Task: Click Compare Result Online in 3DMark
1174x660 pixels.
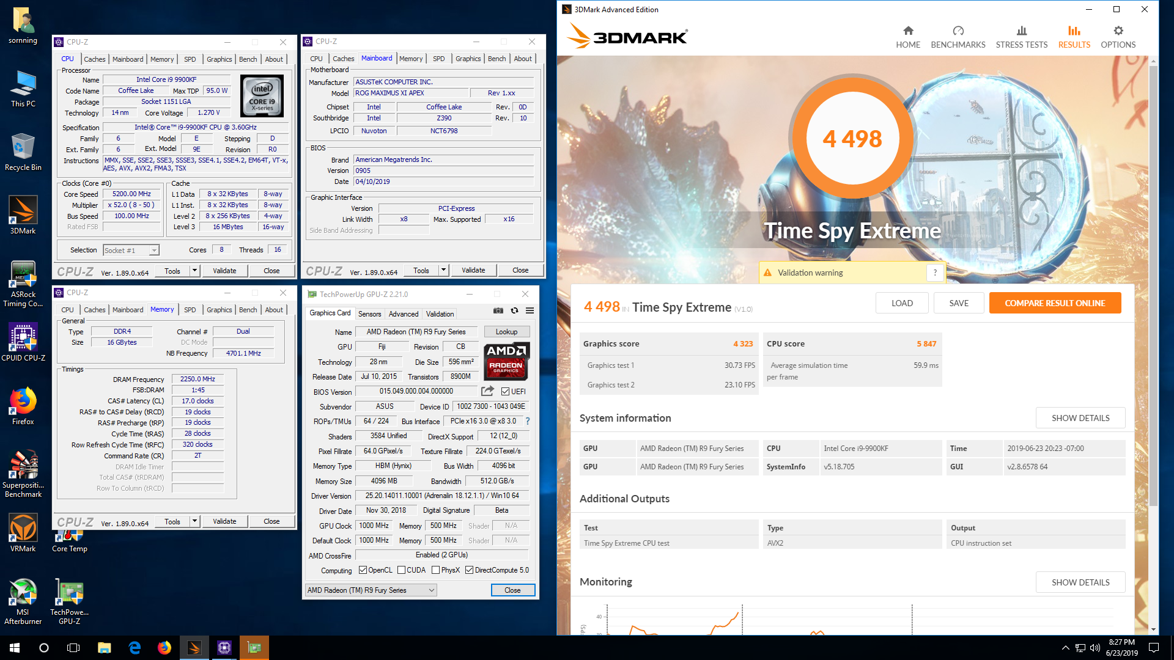Action: 1055,303
